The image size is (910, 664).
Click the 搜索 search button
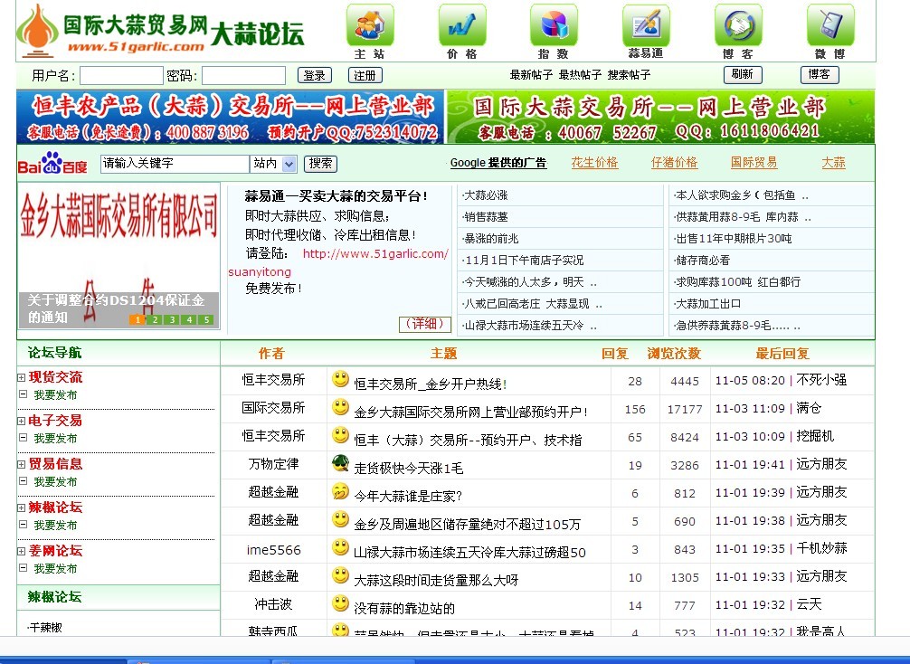[x=320, y=164]
